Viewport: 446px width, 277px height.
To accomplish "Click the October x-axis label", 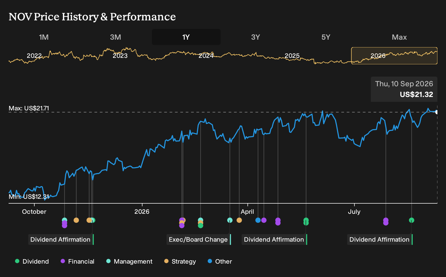I will coord(34,212).
